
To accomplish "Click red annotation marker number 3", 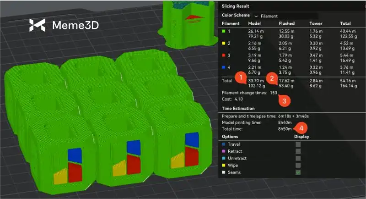I will click(284, 100).
